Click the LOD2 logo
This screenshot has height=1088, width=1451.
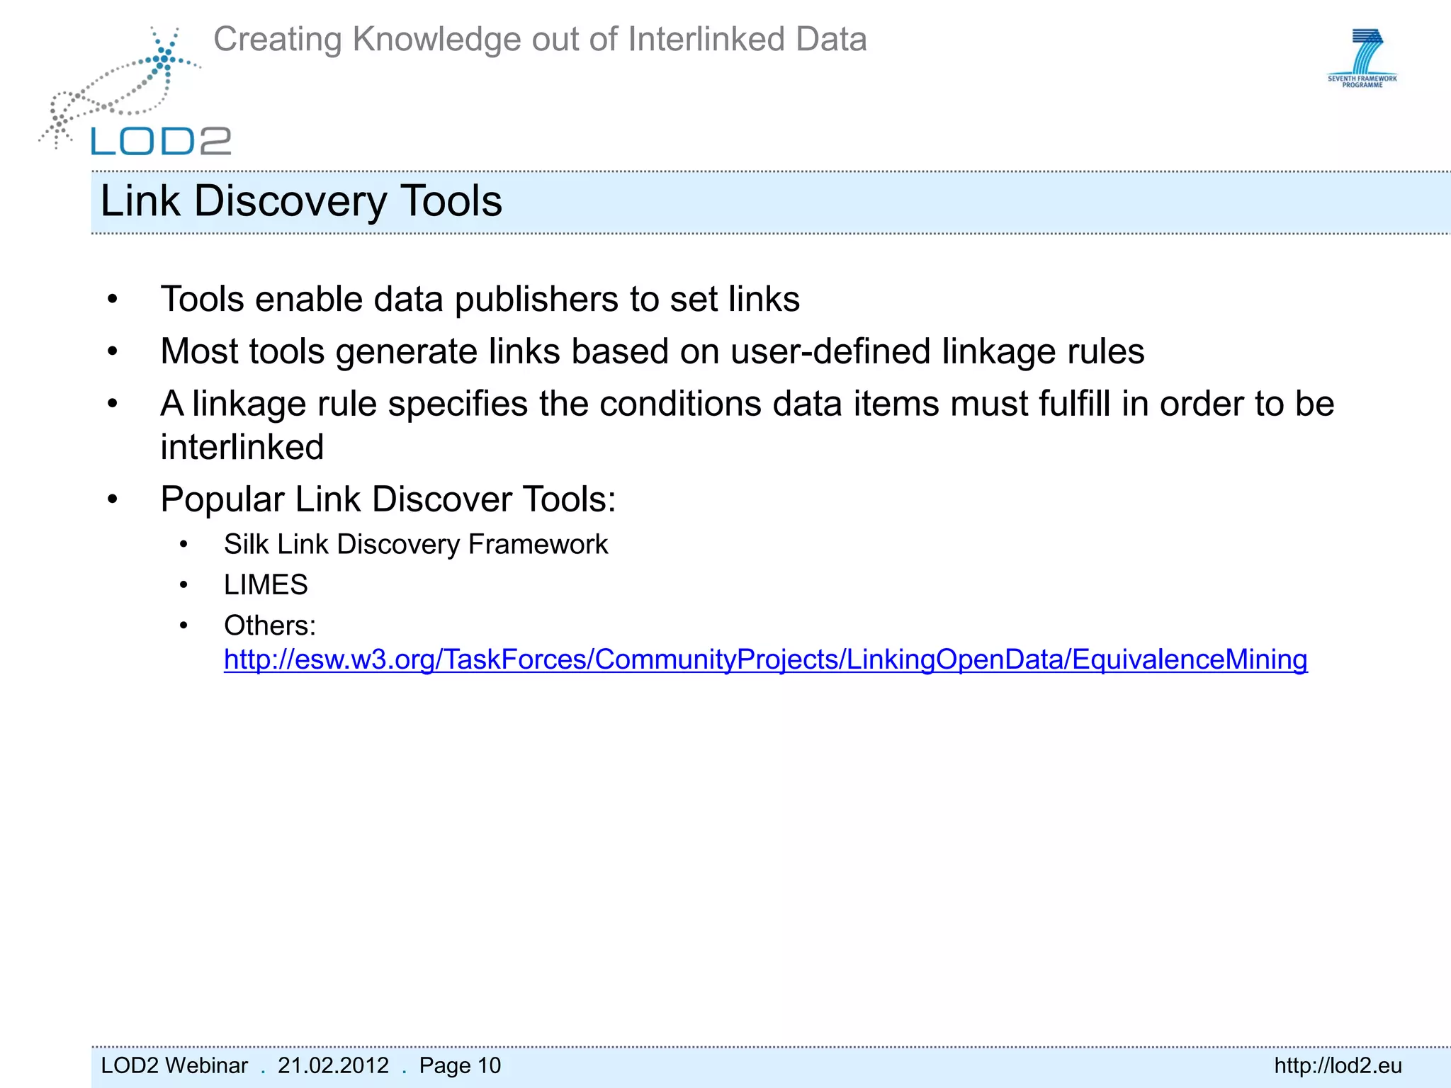coord(135,91)
